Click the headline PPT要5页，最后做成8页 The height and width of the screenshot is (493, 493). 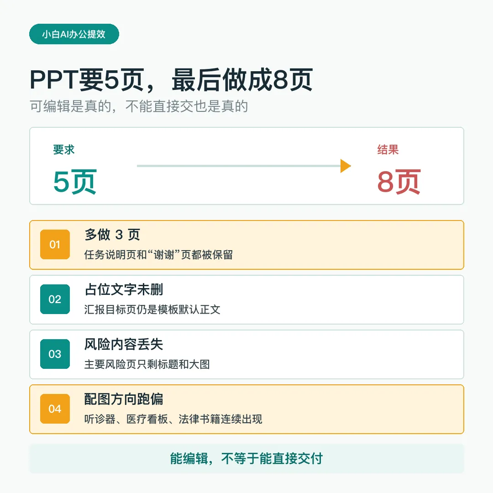[171, 80]
